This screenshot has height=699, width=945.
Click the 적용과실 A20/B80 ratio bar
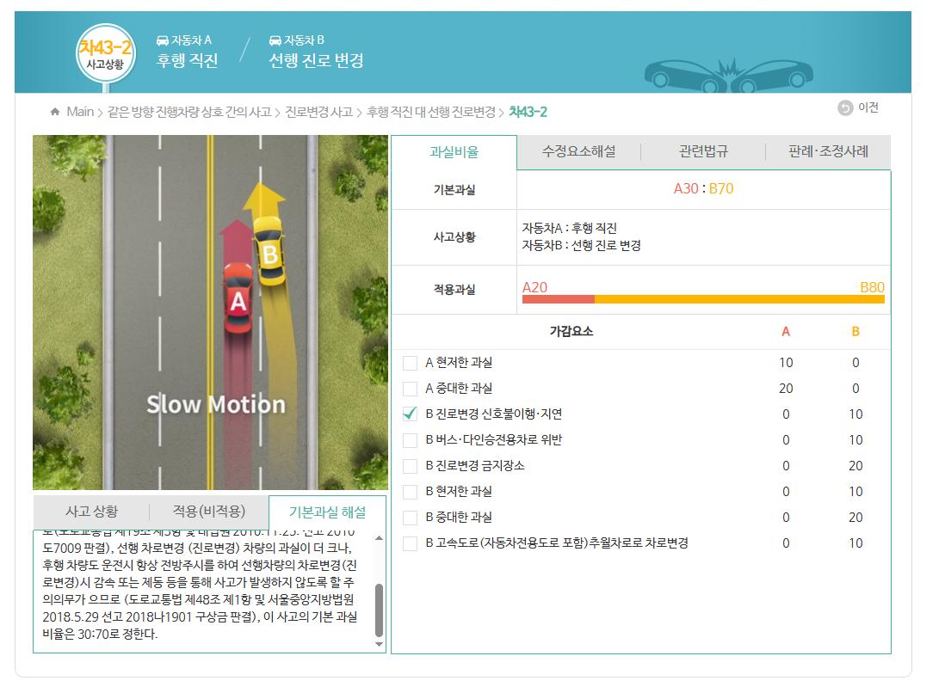702,298
